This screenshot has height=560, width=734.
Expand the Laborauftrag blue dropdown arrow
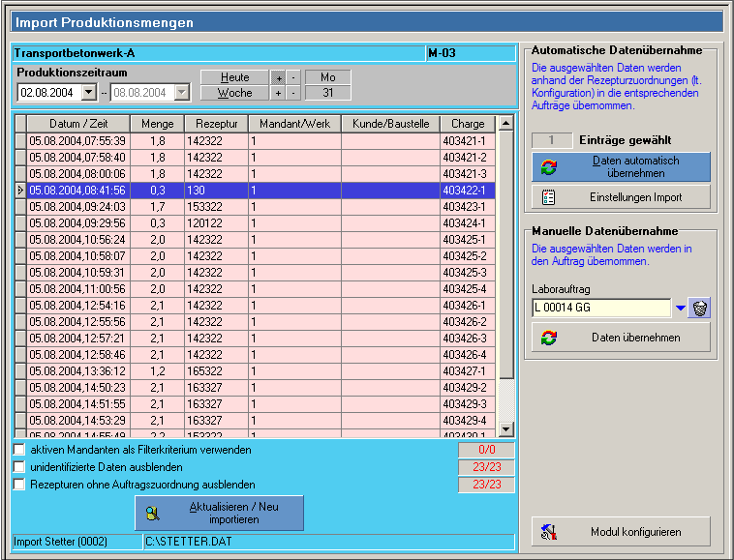(x=681, y=309)
